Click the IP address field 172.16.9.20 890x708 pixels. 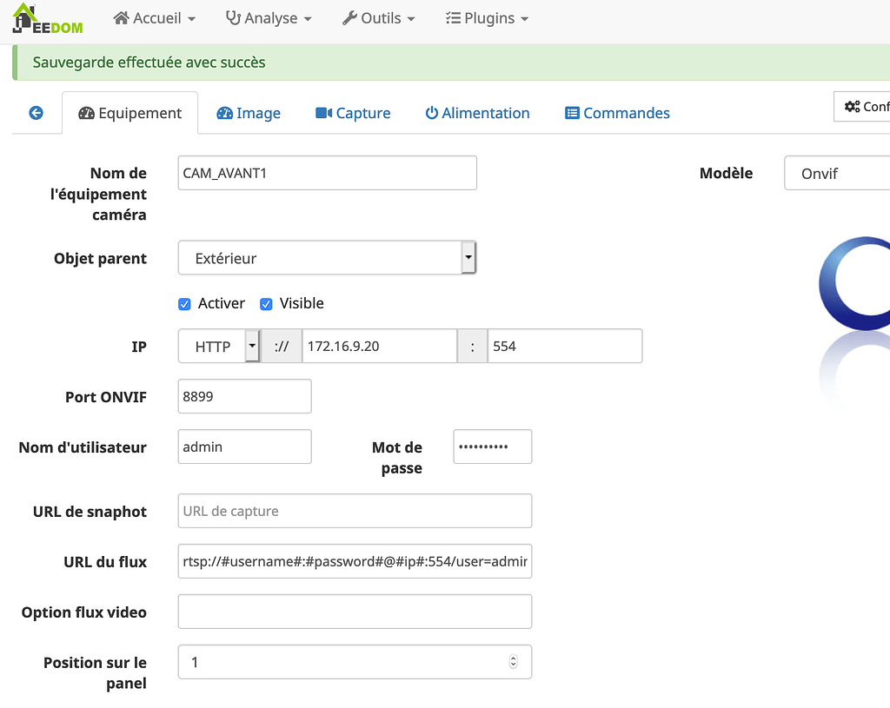pyautogui.click(x=380, y=346)
